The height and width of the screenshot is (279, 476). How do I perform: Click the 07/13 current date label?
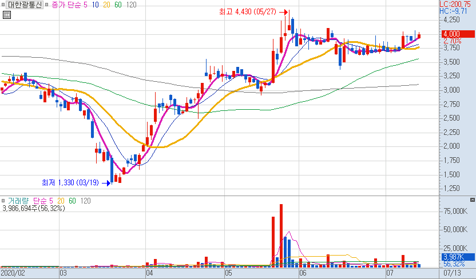point(453,273)
